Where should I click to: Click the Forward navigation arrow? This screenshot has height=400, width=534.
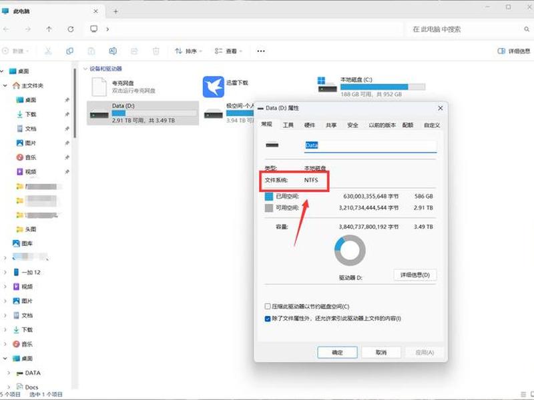tap(28, 29)
